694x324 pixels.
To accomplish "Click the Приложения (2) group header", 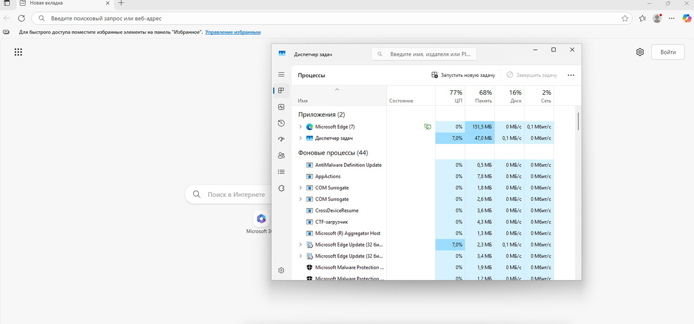I will pos(322,115).
